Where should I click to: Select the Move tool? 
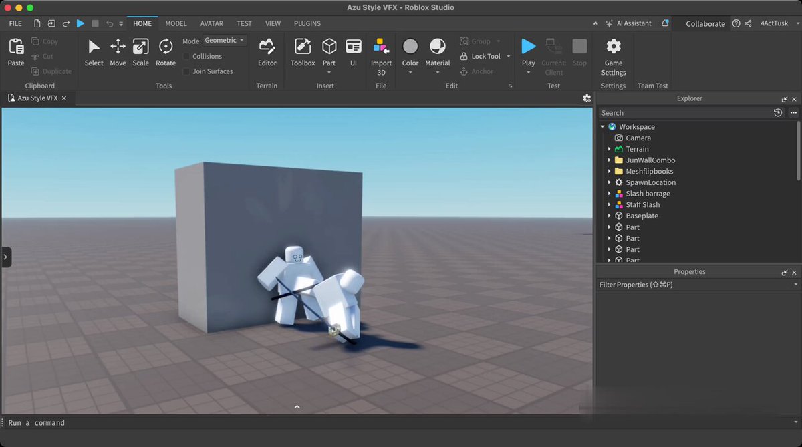(x=118, y=53)
